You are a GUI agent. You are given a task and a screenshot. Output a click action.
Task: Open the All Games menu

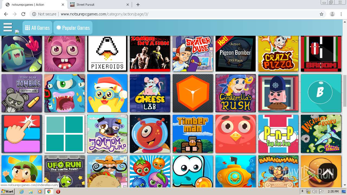tap(37, 28)
